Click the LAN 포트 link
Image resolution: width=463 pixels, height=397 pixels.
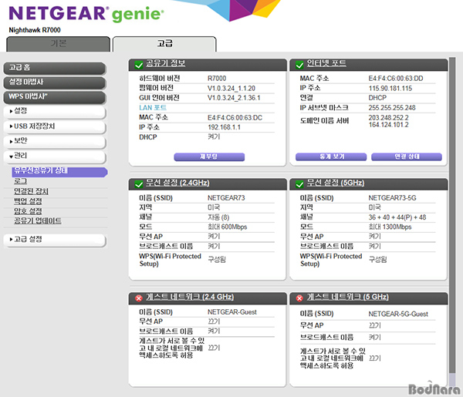153,108
